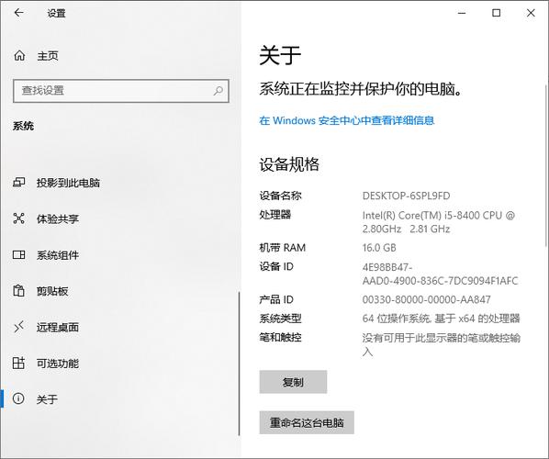
Task: Click the 系统 section heading in sidebar
Action: click(x=24, y=126)
